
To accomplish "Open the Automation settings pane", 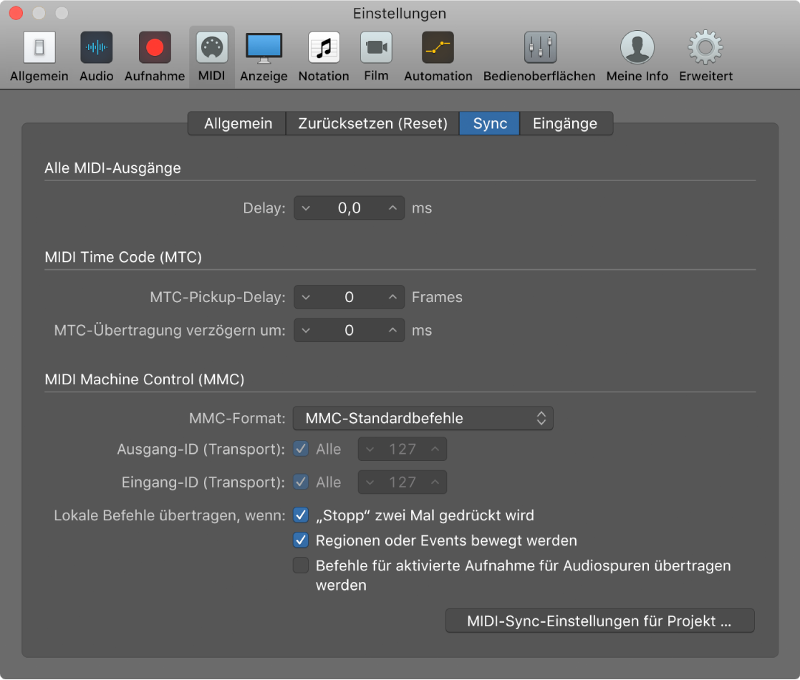I will 438,56.
